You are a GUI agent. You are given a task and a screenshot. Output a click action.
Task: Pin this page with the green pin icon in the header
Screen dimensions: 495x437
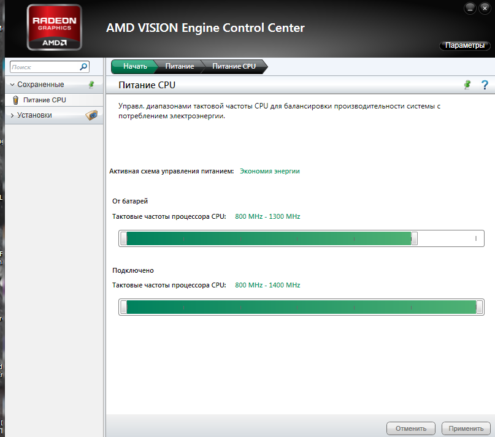point(467,85)
